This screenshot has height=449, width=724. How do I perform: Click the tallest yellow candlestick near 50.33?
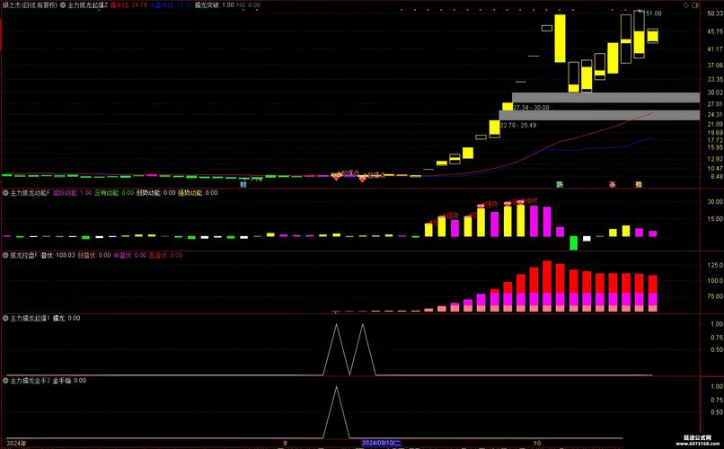point(560,39)
